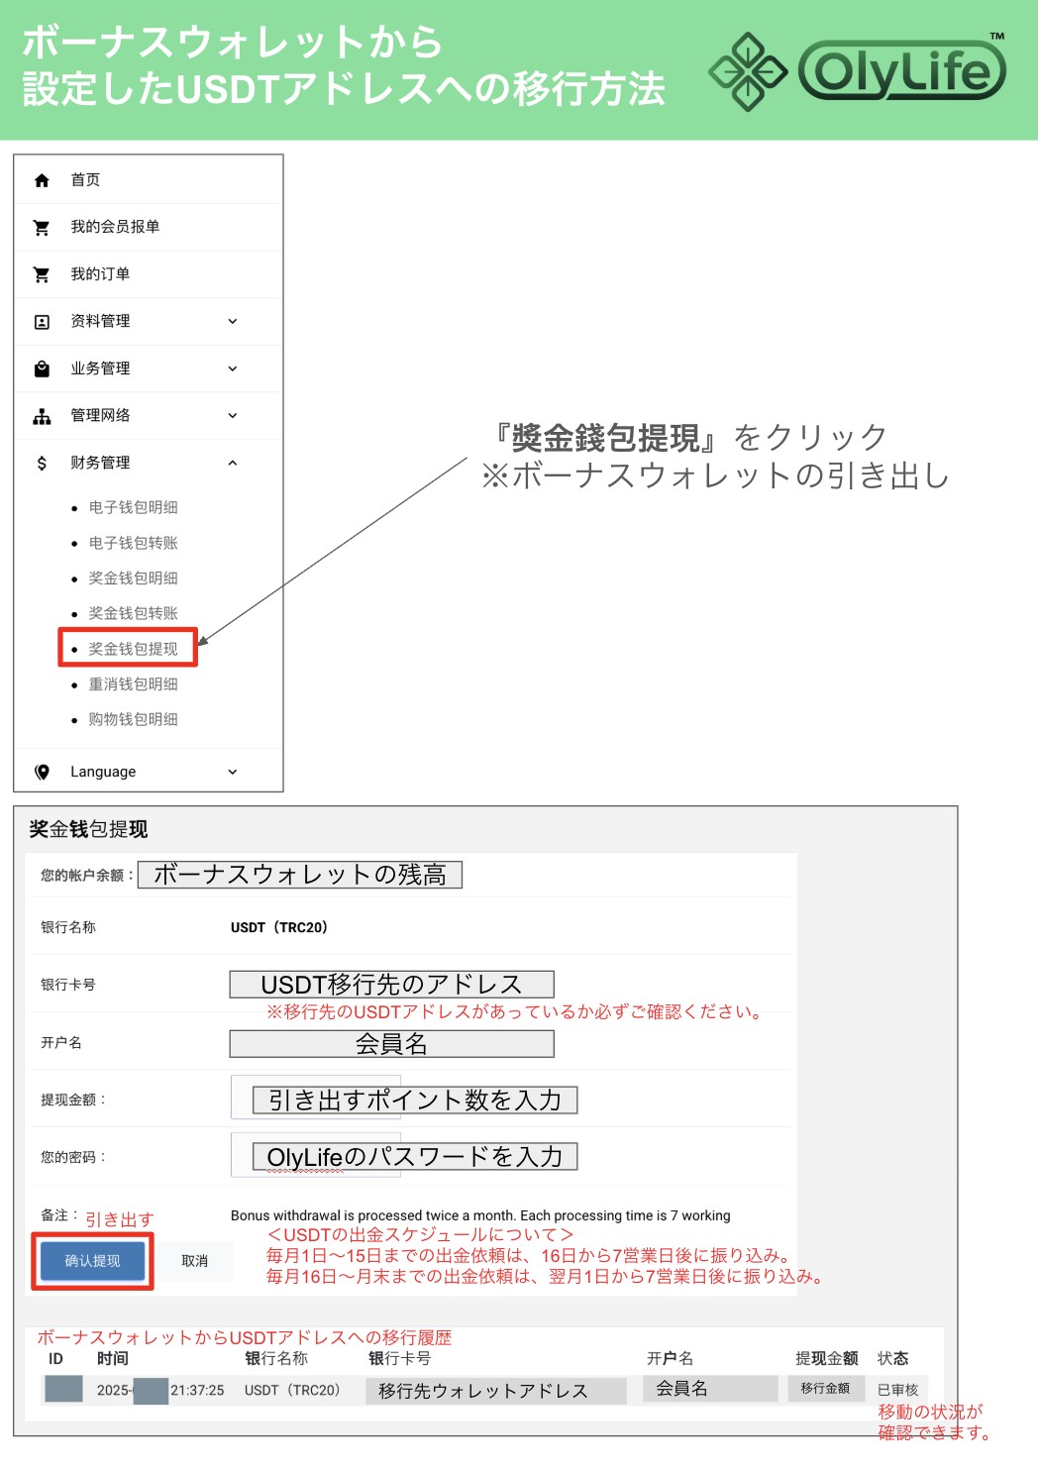Expand the 业务管理 chevron

(233, 368)
